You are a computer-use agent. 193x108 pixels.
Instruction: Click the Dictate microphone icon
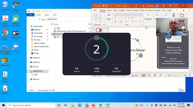[174, 15]
